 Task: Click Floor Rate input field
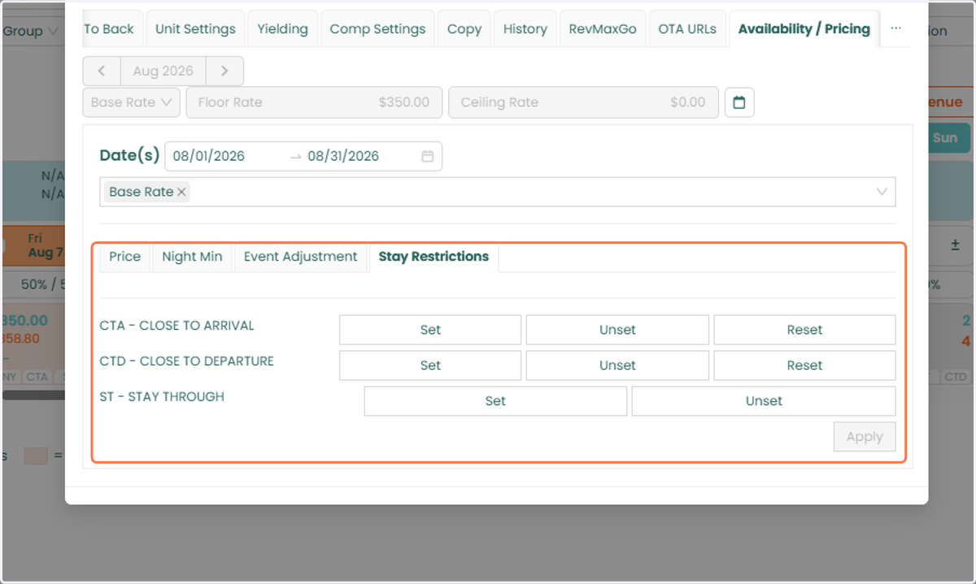[314, 102]
